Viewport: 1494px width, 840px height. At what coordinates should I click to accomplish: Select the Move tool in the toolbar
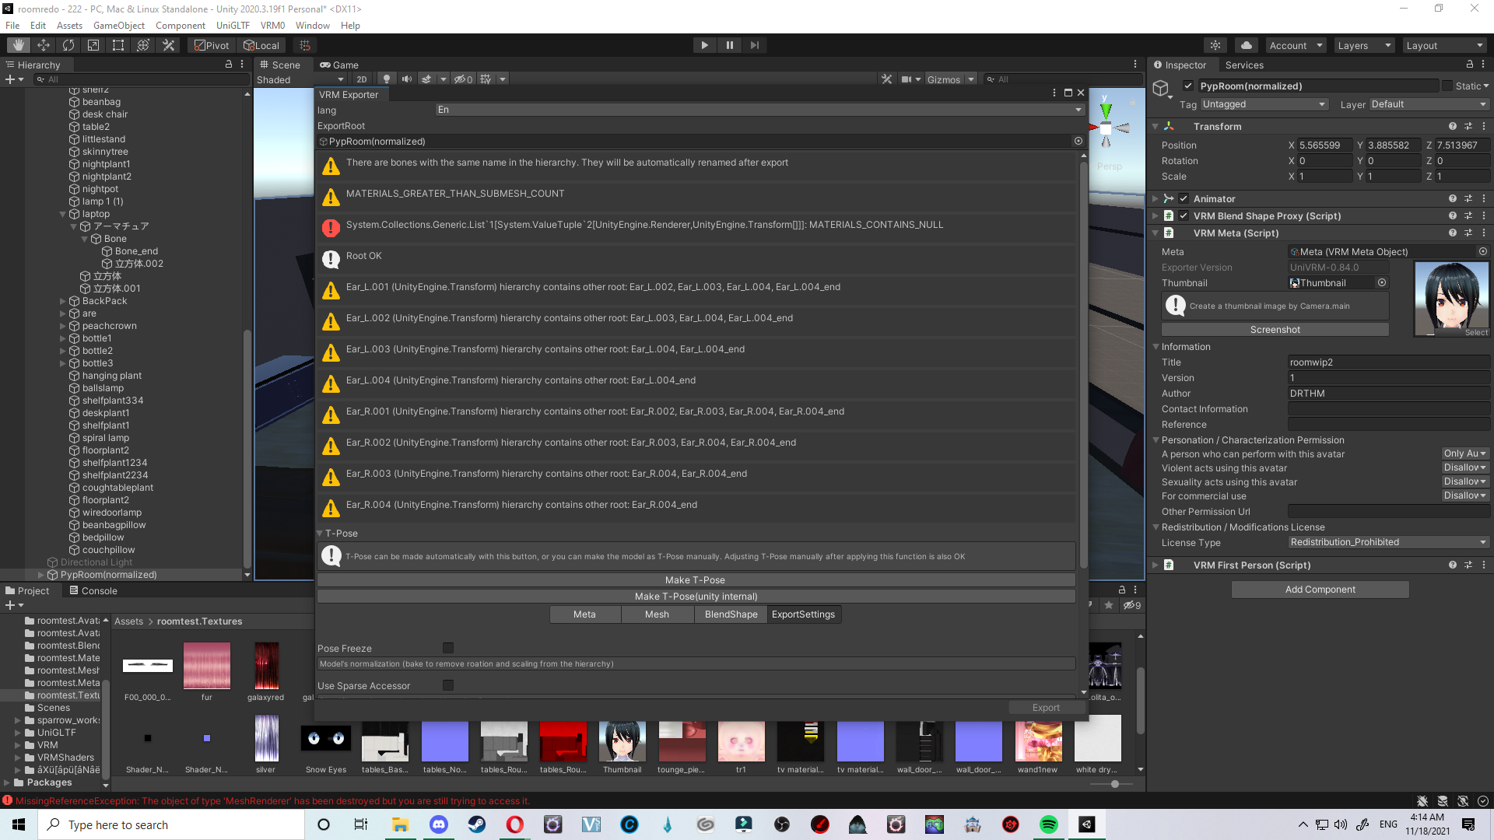click(43, 44)
